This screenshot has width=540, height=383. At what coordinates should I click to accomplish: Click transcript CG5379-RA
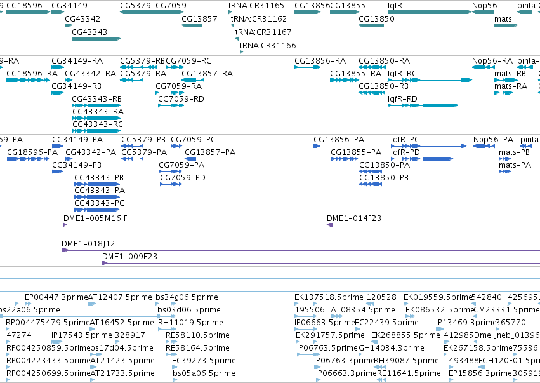click(x=131, y=80)
